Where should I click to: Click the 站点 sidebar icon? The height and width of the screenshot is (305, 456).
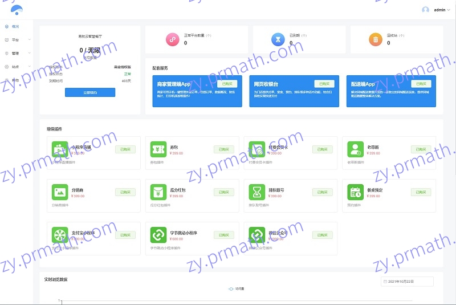tap(7, 67)
